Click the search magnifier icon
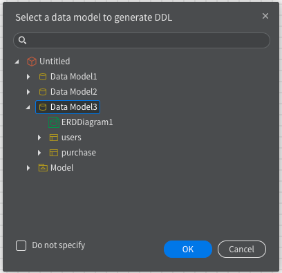Viewport: 282px width, 273px height. (22, 40)
